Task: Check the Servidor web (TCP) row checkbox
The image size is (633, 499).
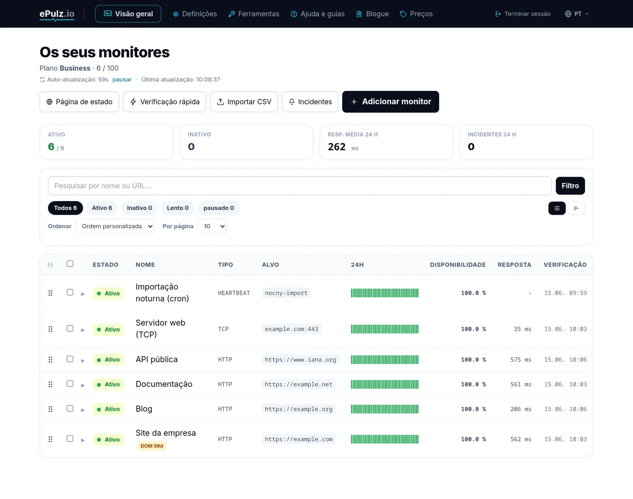Action: click(70, 329)
